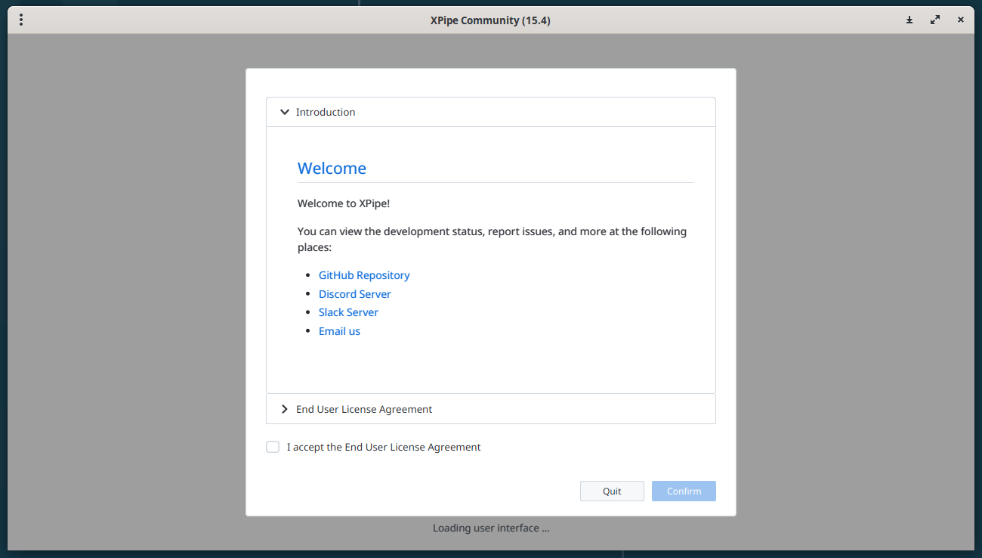Image resolution: width=982 pixels, height=558 pixels.
Task: Click the Introduction header label
Action: [326, 112]
